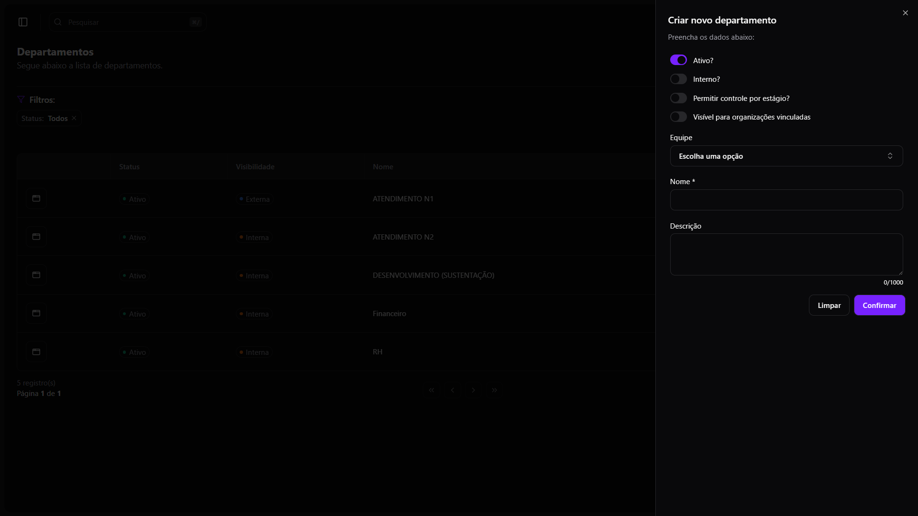Viewport: 918px width, 516px height.
Task: Open details icon for Financeiro row
Action: (36, 313)
